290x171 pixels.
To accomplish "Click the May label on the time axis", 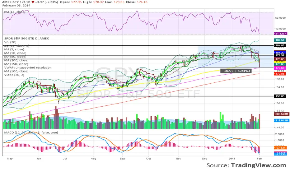I will click(x=10, y=159).
